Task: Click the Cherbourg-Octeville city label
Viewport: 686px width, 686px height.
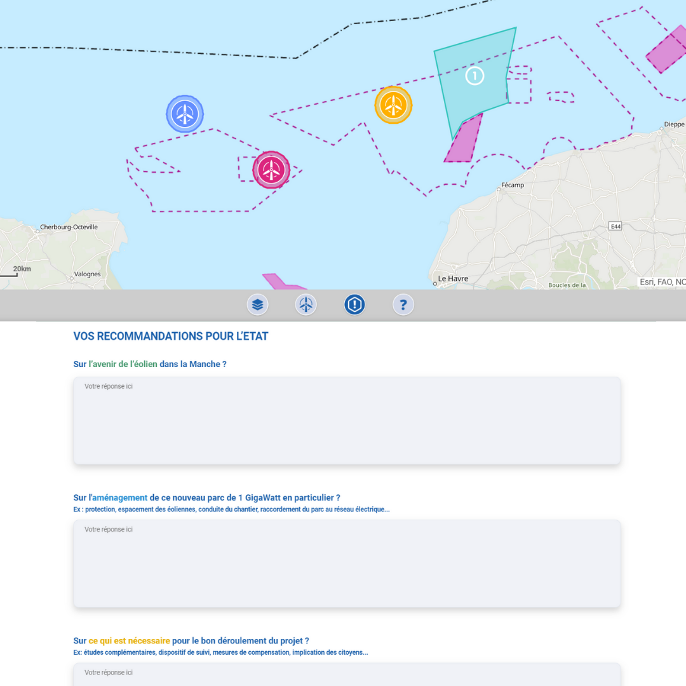Action: coord(69,227)
